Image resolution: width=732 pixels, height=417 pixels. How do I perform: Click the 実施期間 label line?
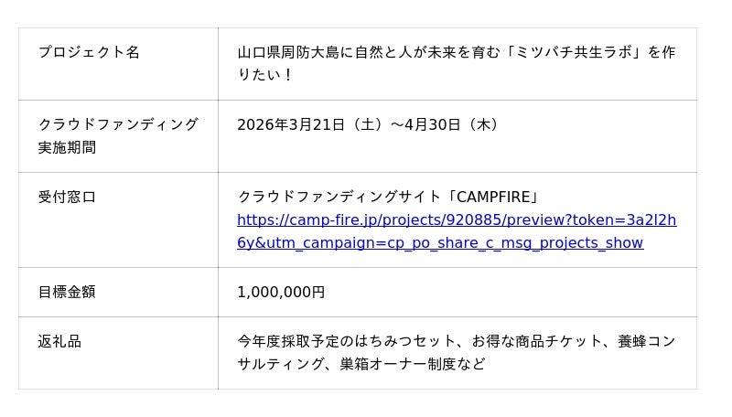(x=67, y=147)
